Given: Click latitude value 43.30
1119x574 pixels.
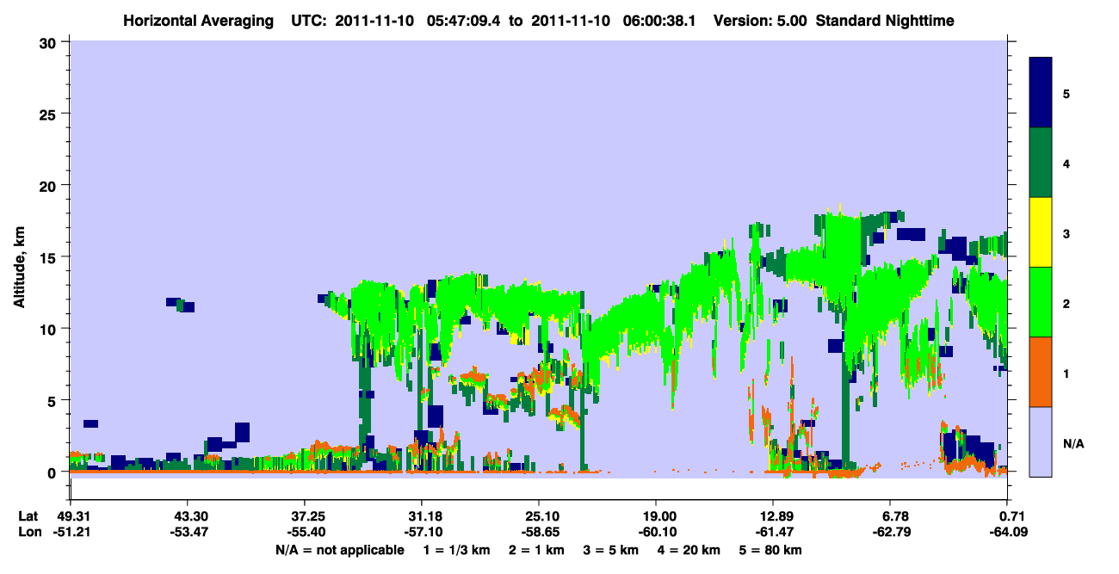Looking at the screenshot, I should pos(187,516).
